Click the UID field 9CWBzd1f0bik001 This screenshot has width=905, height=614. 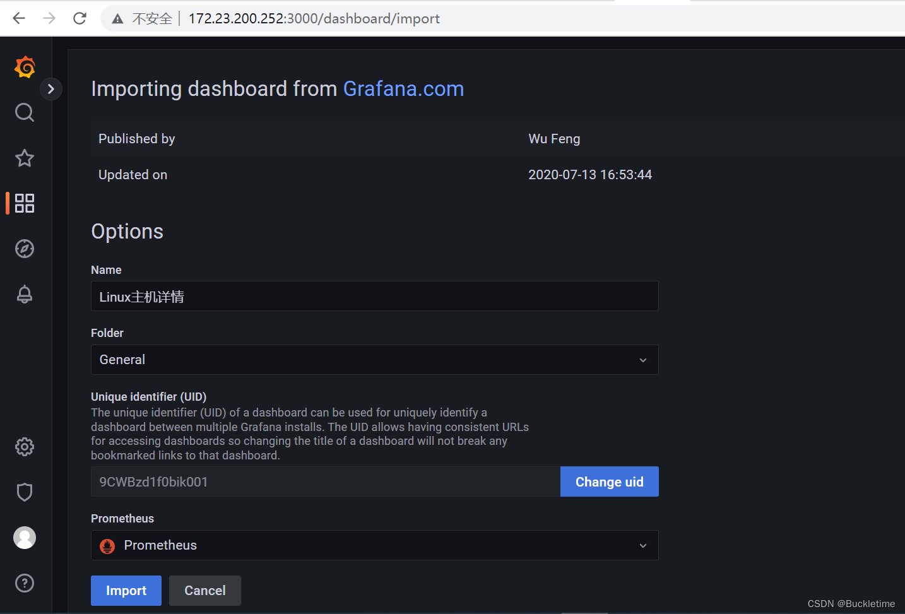(x=326, y=481)
